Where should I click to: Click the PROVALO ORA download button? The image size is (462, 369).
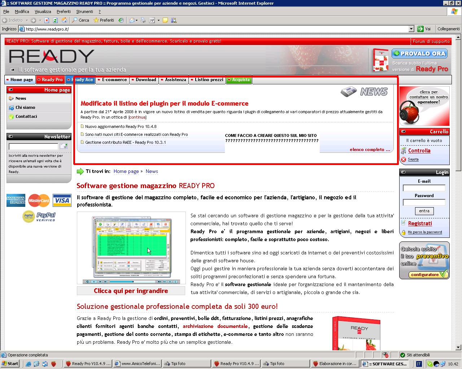pyautogui.click(x=420, y=54)
